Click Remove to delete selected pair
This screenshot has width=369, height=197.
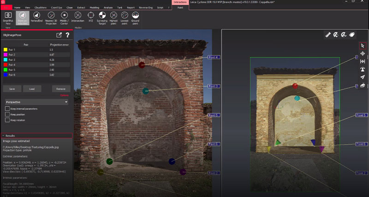[x=61, y=89]
